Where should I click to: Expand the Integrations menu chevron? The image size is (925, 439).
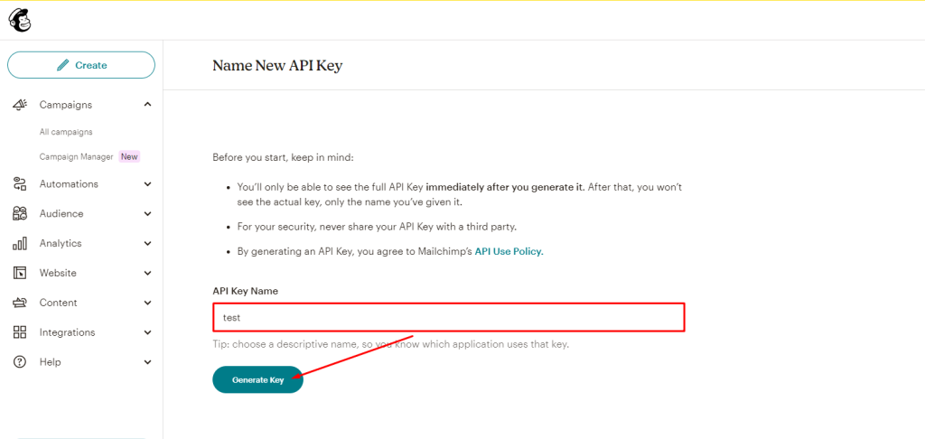point(148,332)
